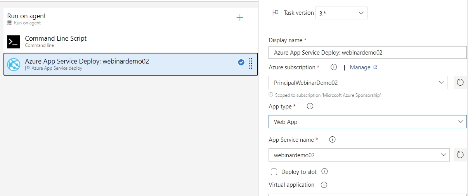Open the App Service name webinardemo02 dropdown

pos(359,155)
